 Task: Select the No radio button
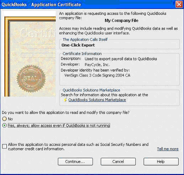(5, 119)
